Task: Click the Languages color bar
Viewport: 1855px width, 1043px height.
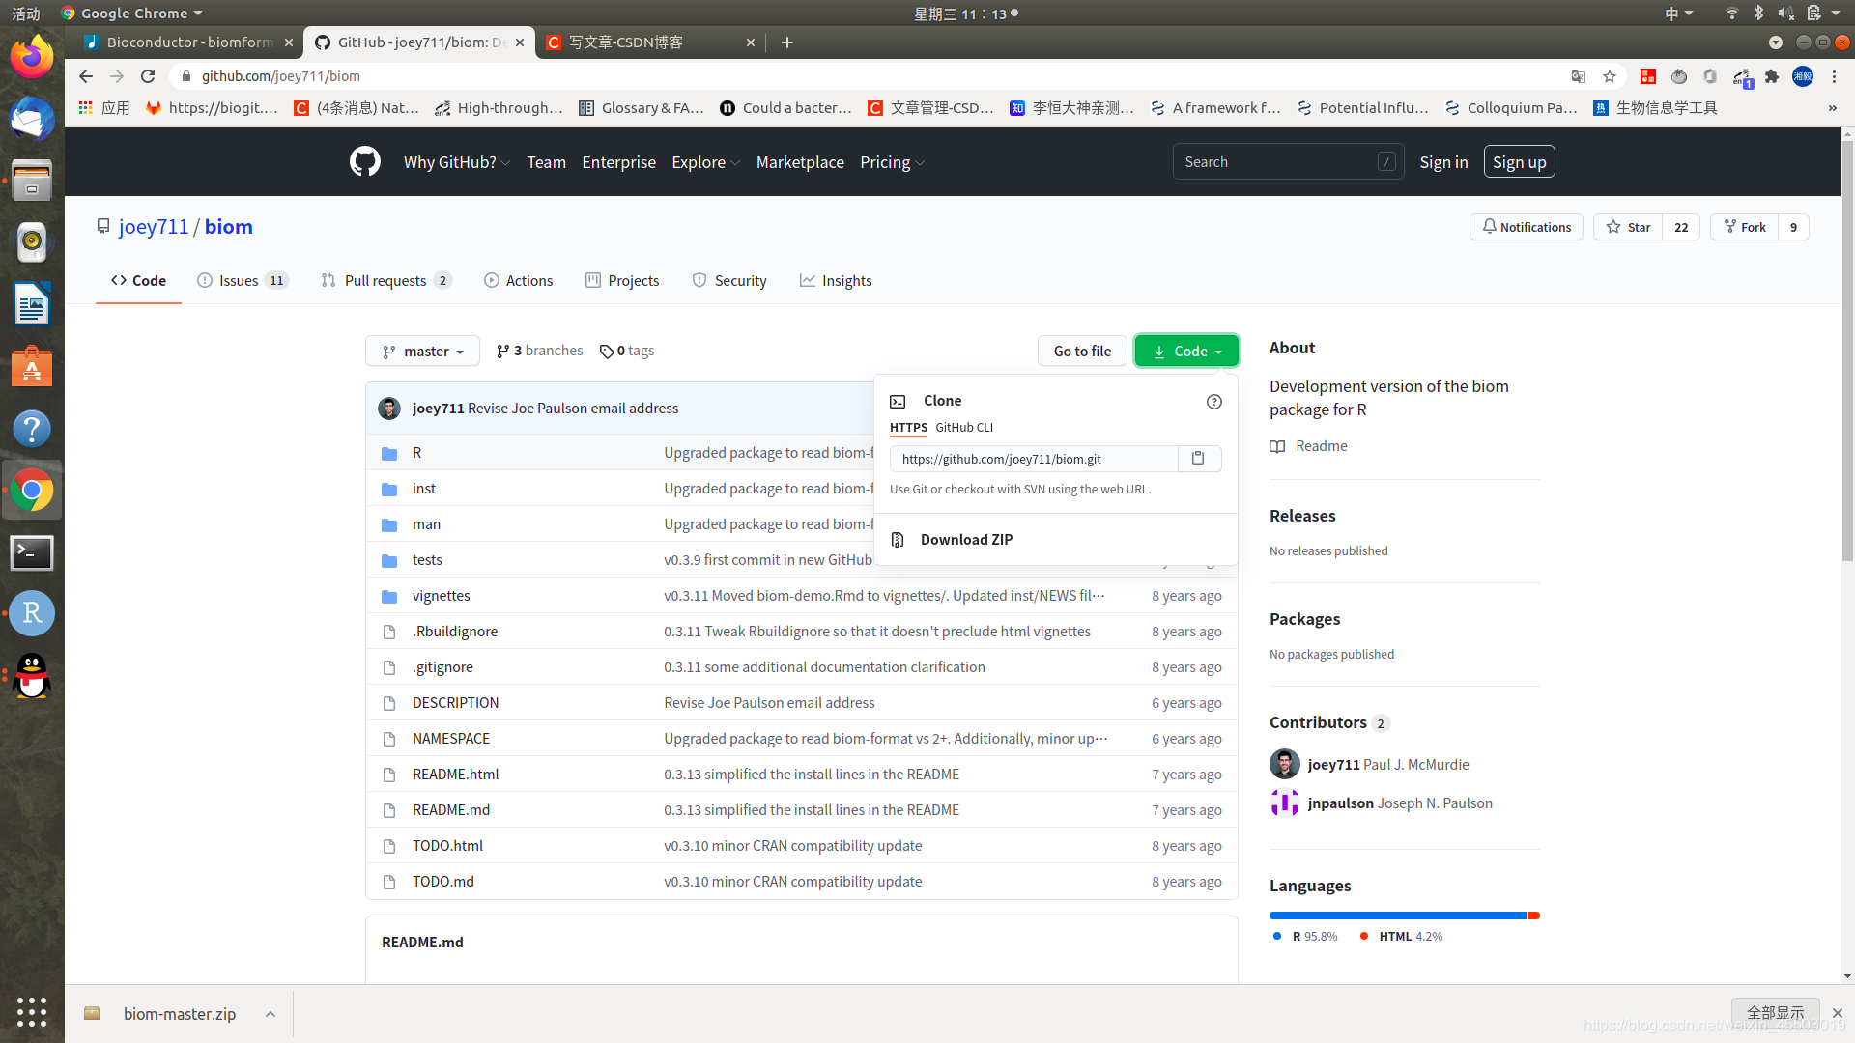Action: coord(1403,916)
